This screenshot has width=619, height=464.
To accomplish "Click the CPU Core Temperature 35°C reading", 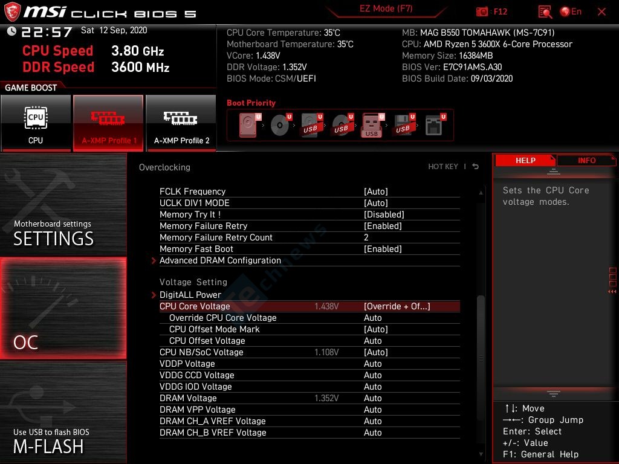I will coord(284,33).
